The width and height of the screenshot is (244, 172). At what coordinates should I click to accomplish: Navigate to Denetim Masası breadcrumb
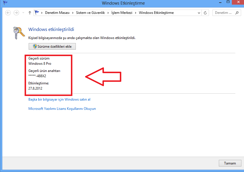(57, 13)
